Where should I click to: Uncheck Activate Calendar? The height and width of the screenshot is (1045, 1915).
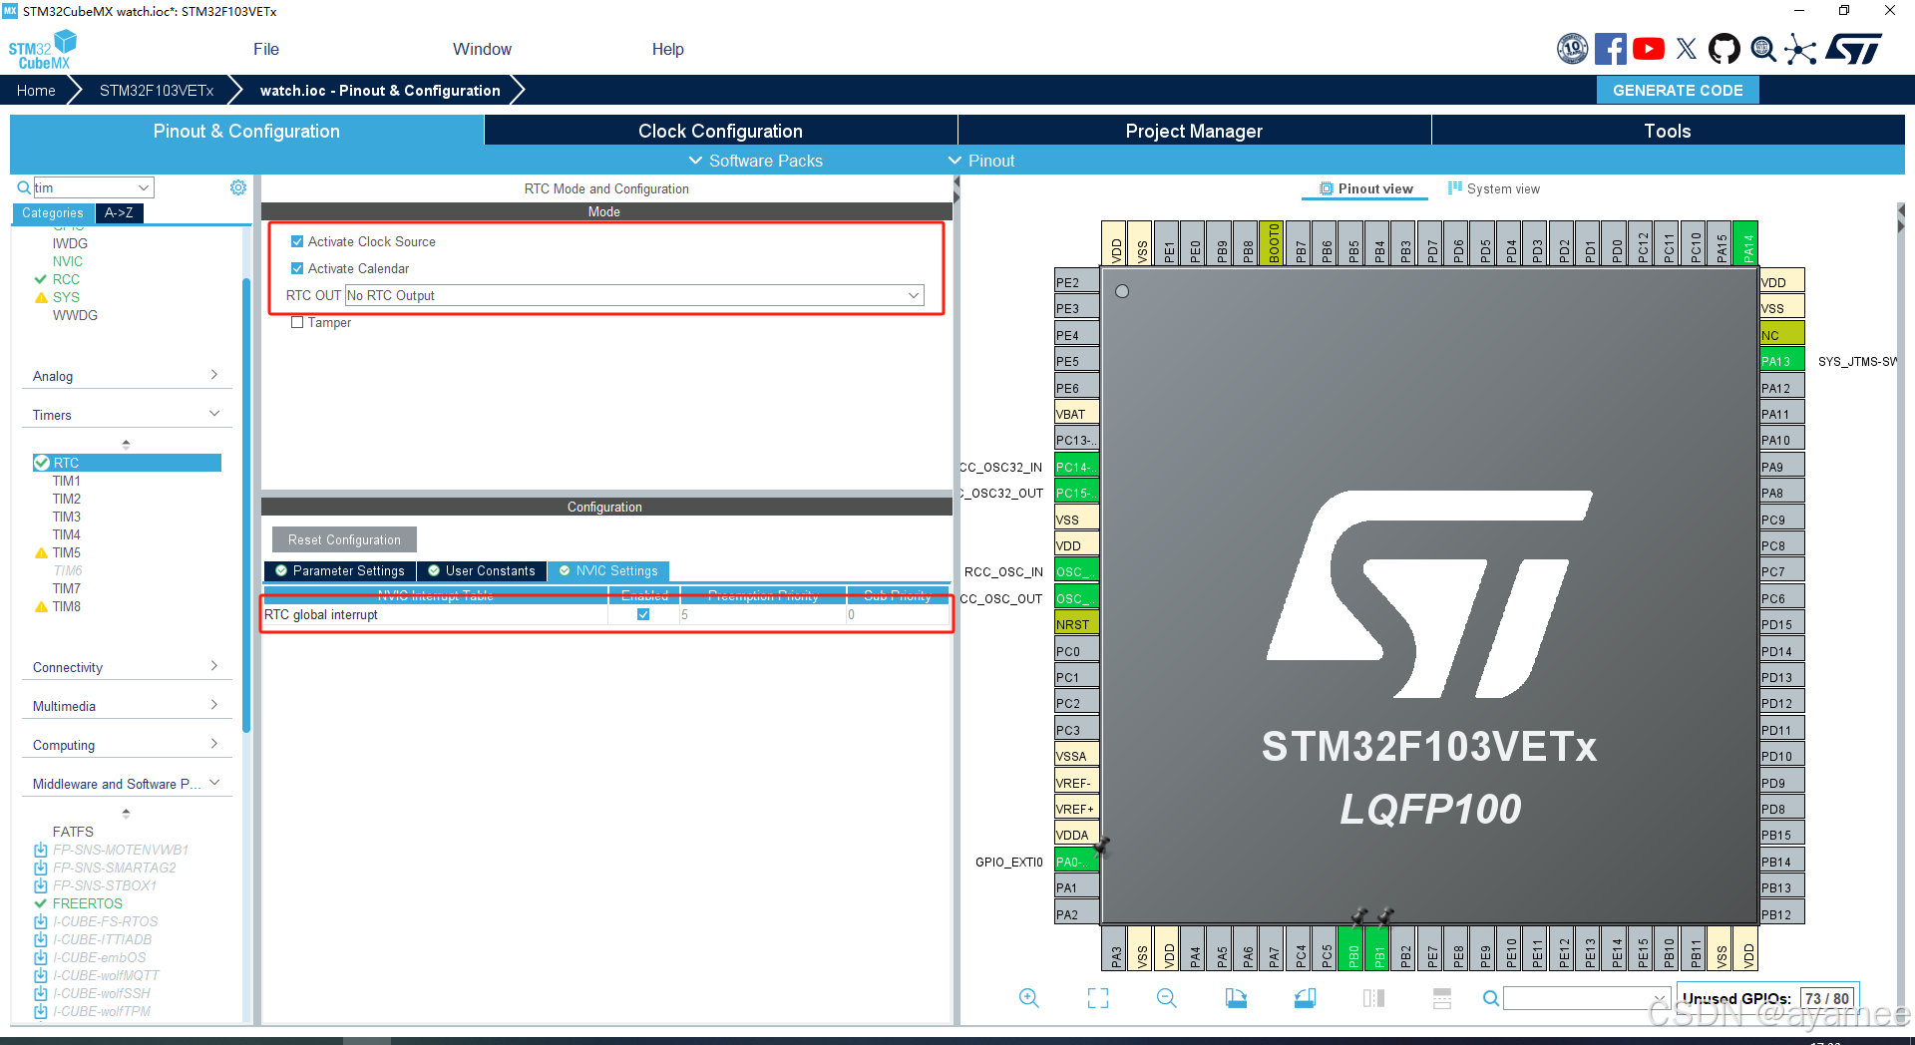pyautogui.click(x=297, y=268)
